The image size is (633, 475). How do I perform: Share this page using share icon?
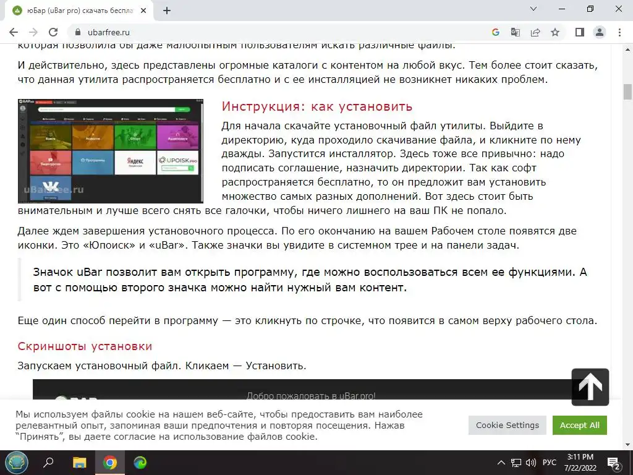tap(535, 32)
